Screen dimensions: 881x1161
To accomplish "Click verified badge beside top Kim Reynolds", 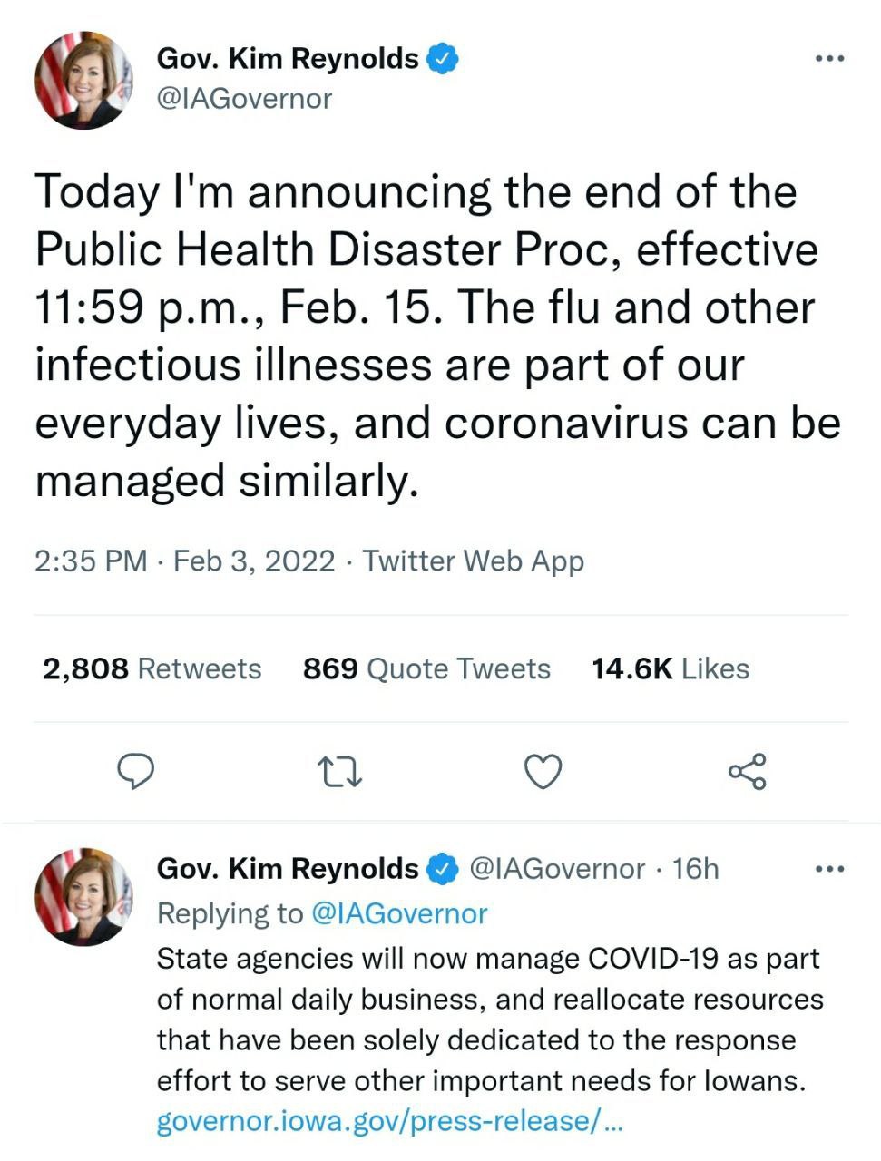I will (x=442, y=60).
